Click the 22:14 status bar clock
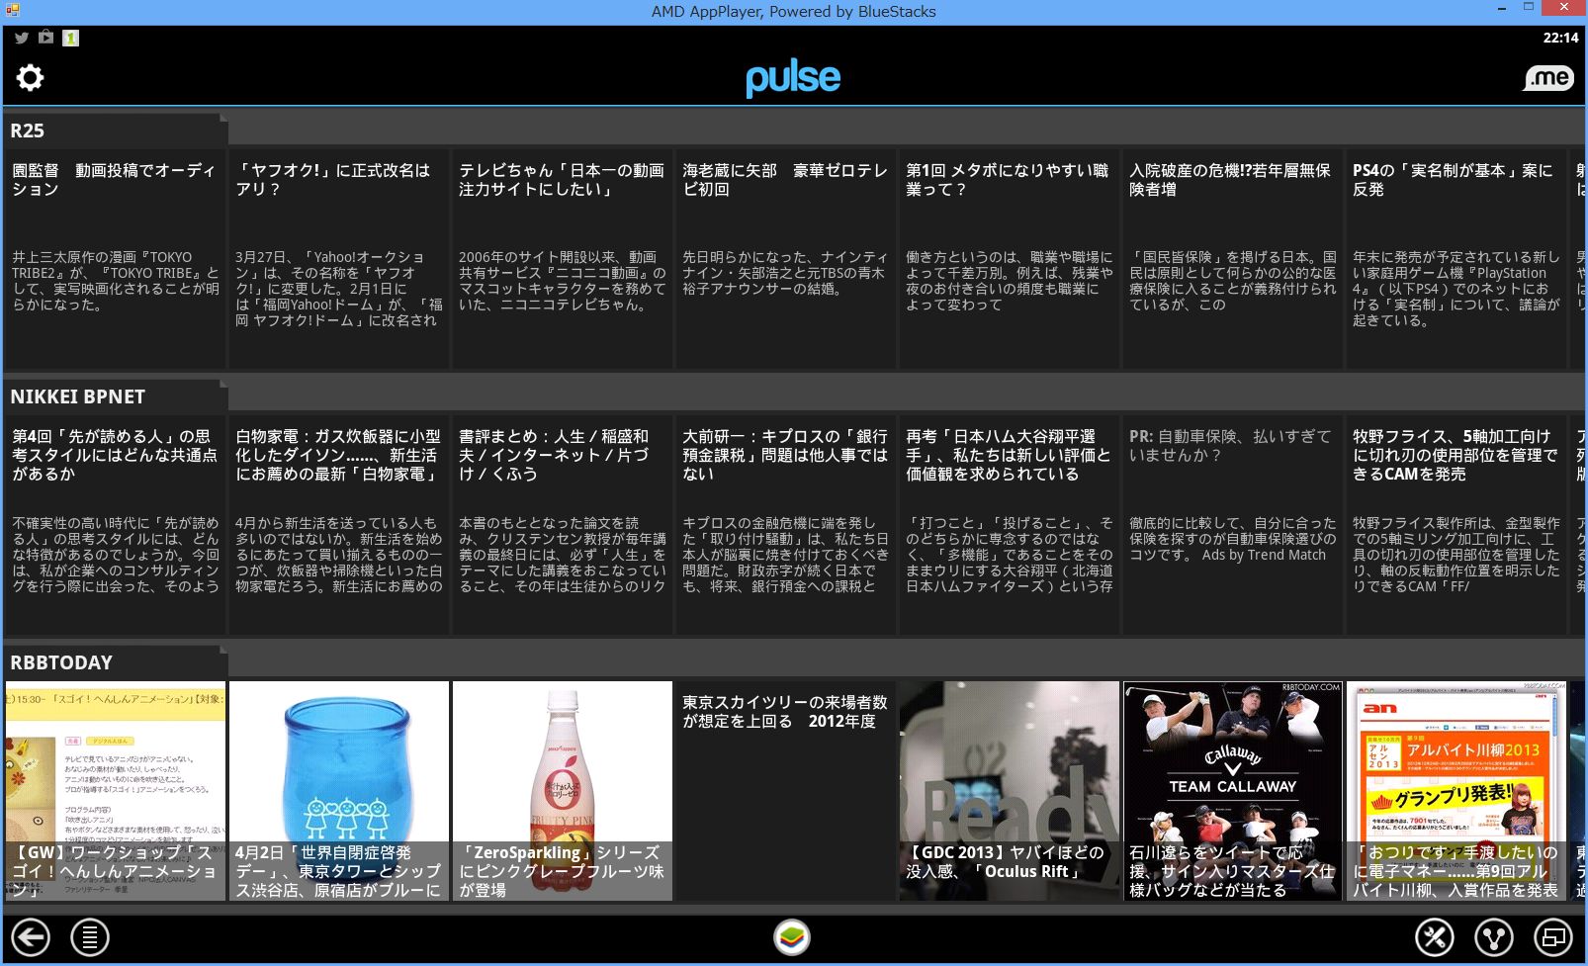Viewport: 1588px width, 966px height. (x=1560, y=38)
